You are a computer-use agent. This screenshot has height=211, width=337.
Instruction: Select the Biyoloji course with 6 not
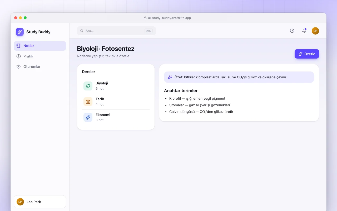pos(116,86)
